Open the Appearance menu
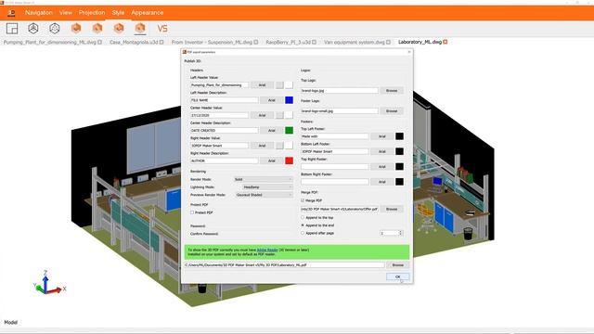 tap(148, 12)
